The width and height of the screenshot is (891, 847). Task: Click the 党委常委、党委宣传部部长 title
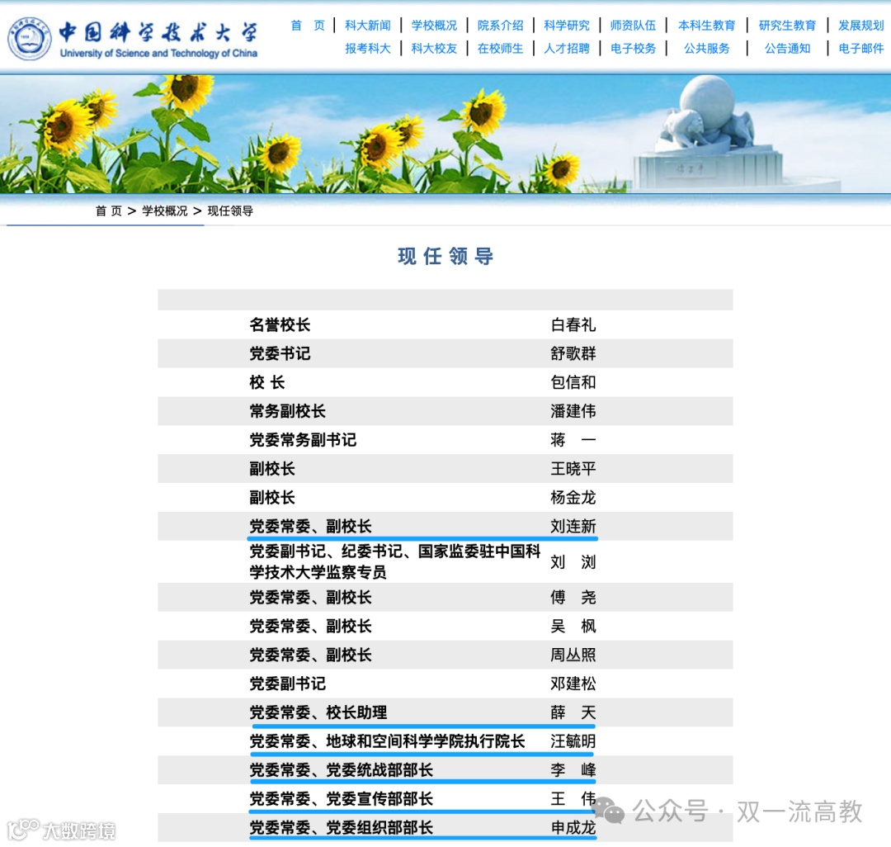click(341, 799)
